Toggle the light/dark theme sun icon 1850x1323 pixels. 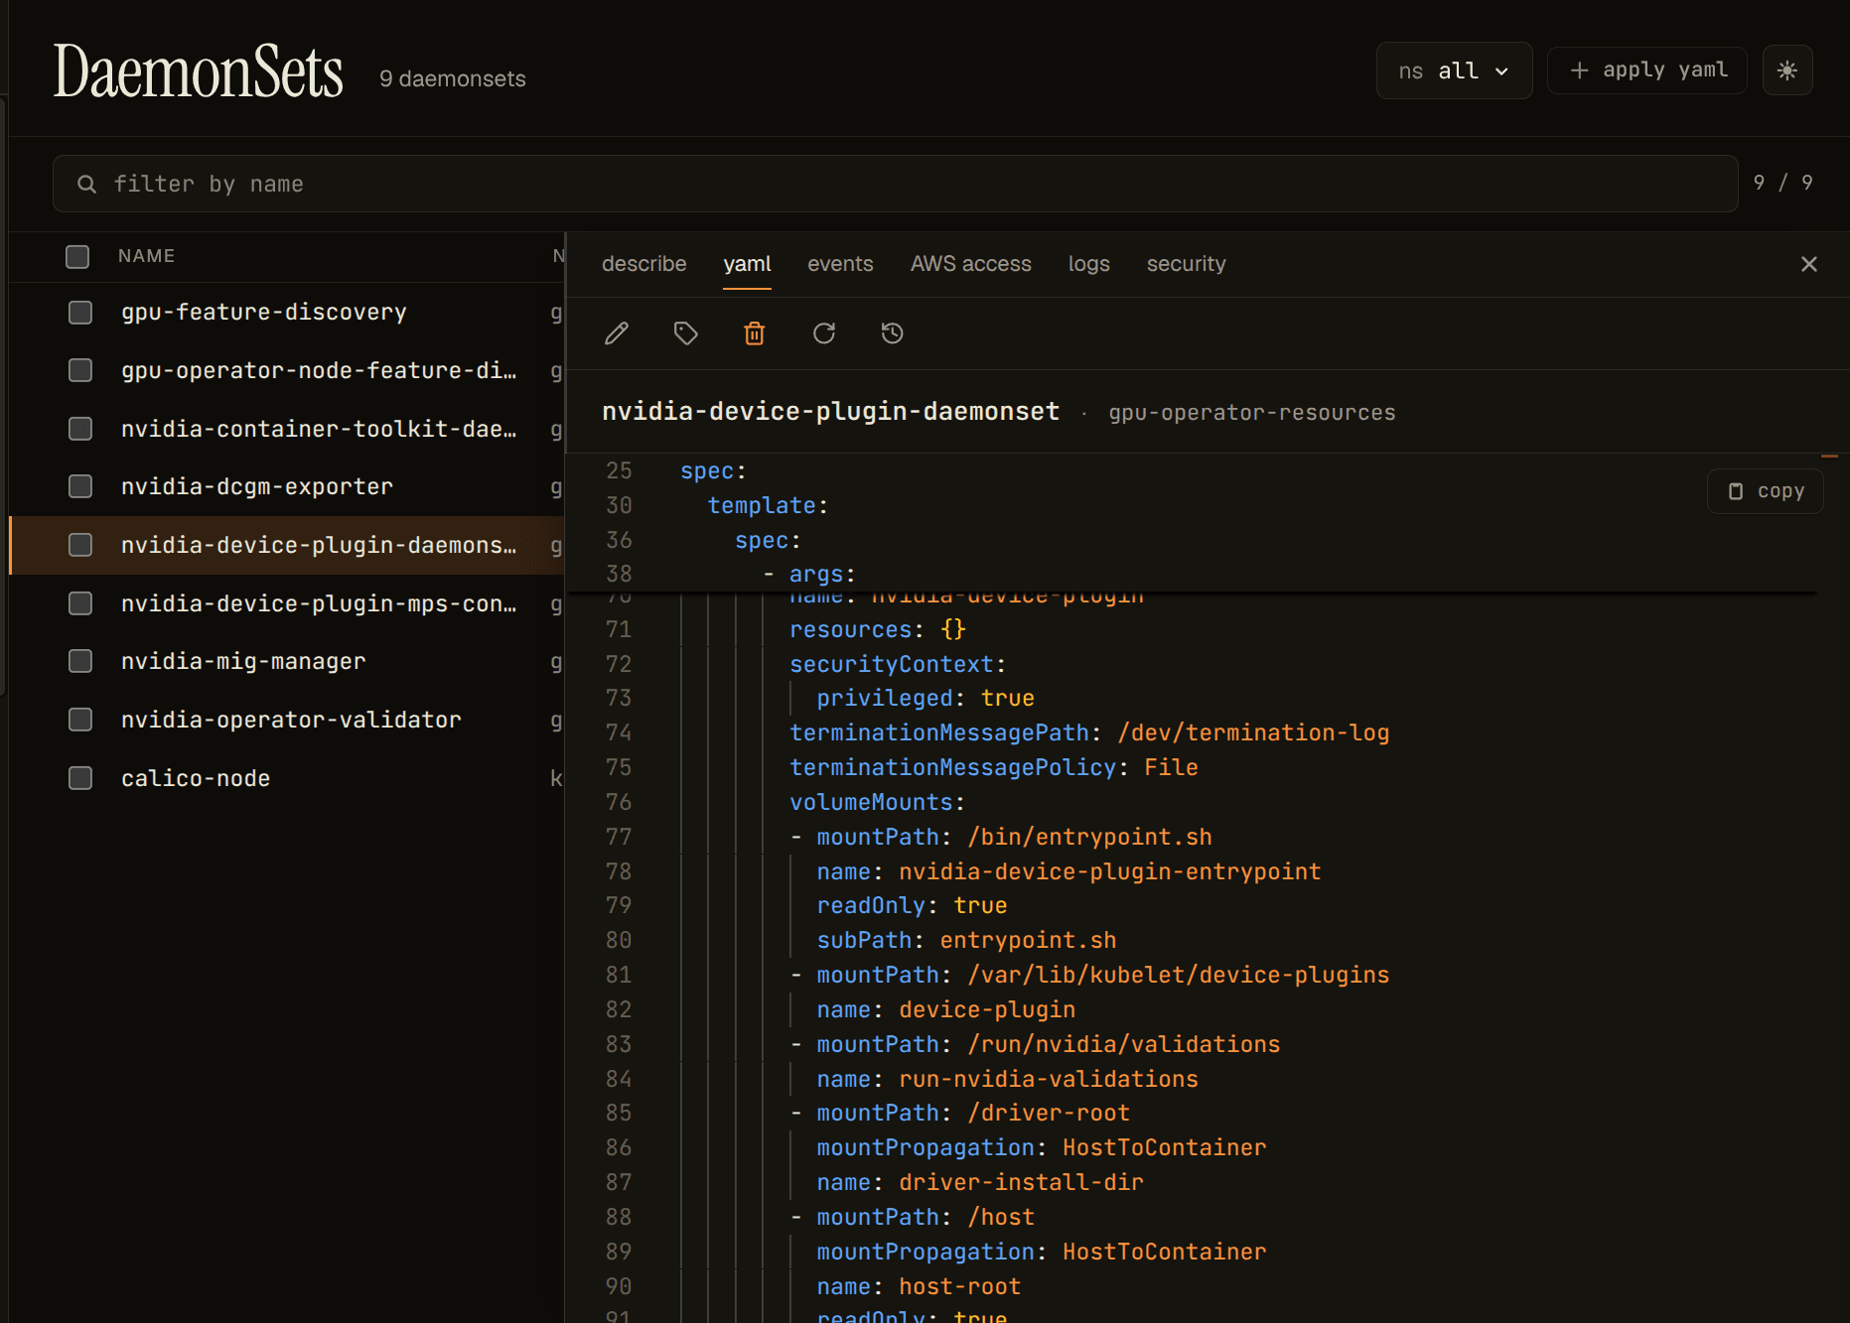click(1787, 70)
